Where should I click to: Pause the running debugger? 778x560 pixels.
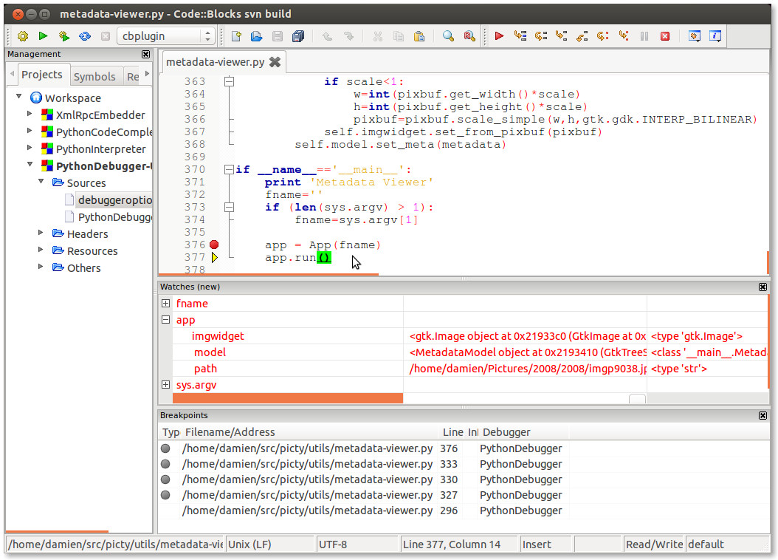tap(644, 35)
